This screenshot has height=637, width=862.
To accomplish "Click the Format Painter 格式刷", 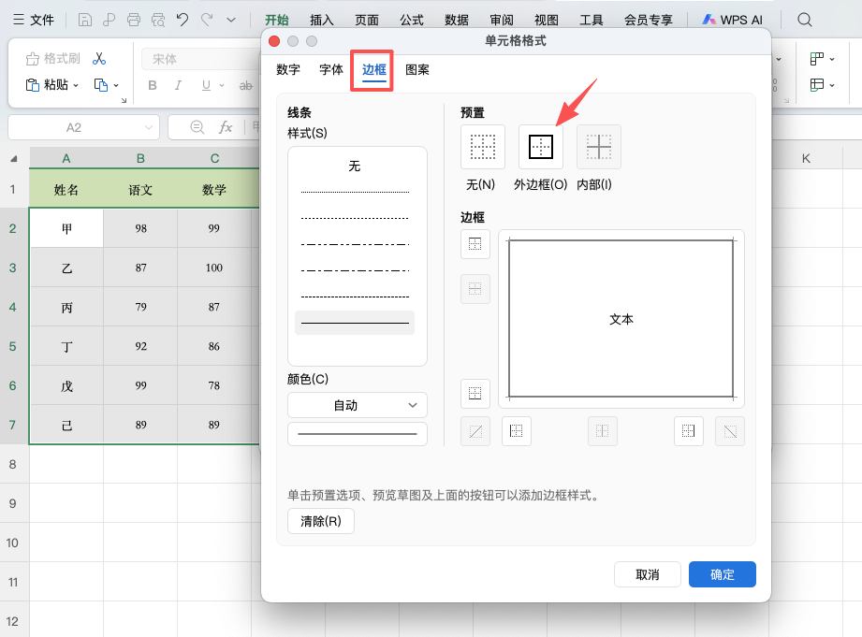I will [52, 58].
